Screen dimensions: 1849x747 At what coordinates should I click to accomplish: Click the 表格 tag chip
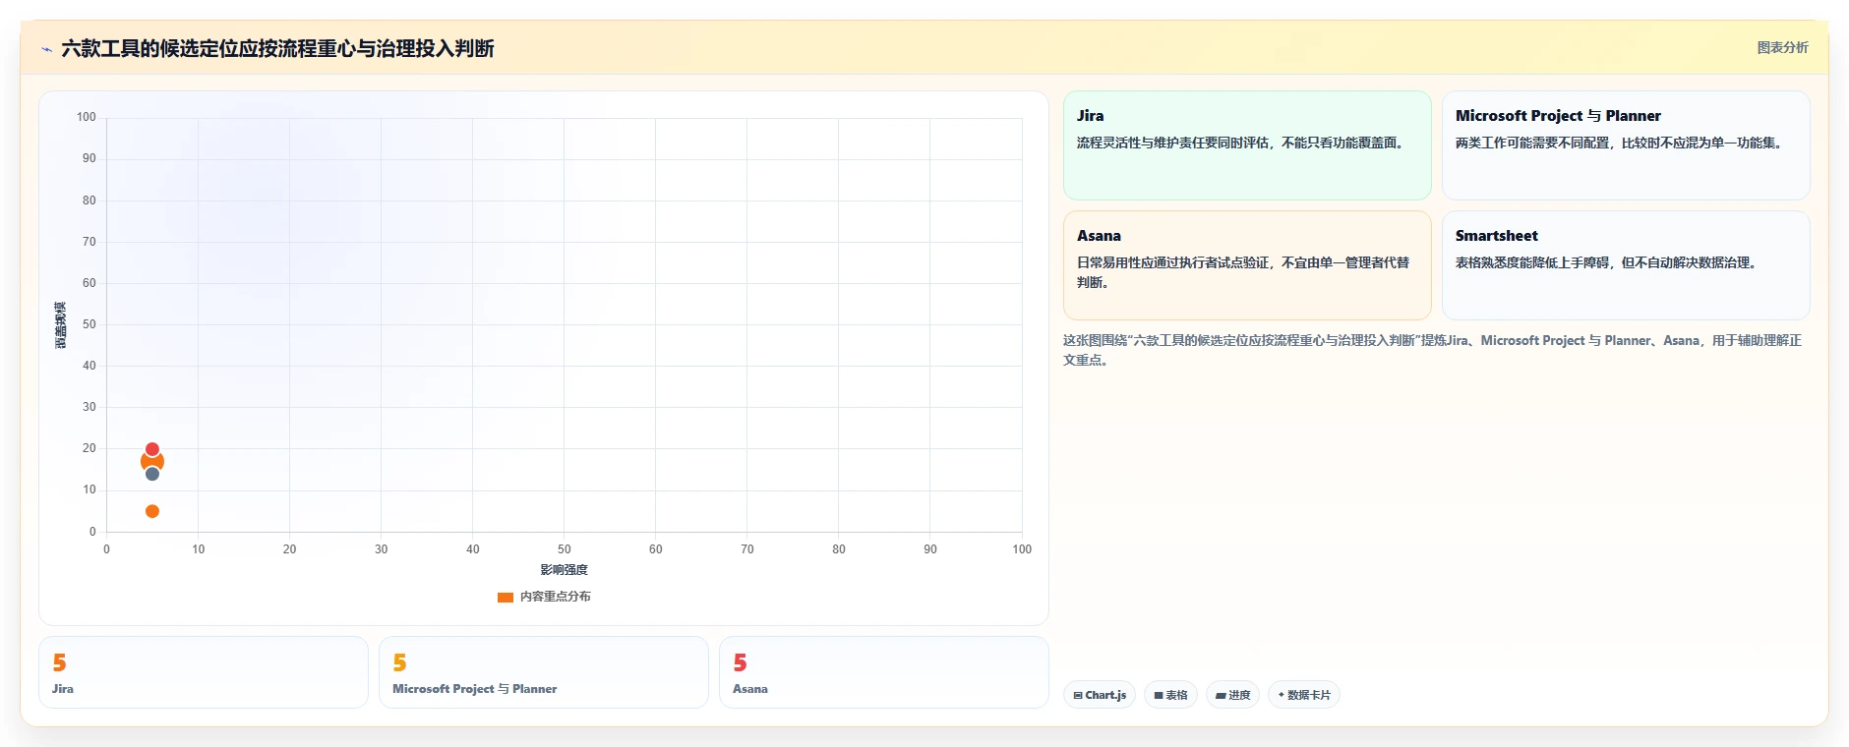(1170, 695)
